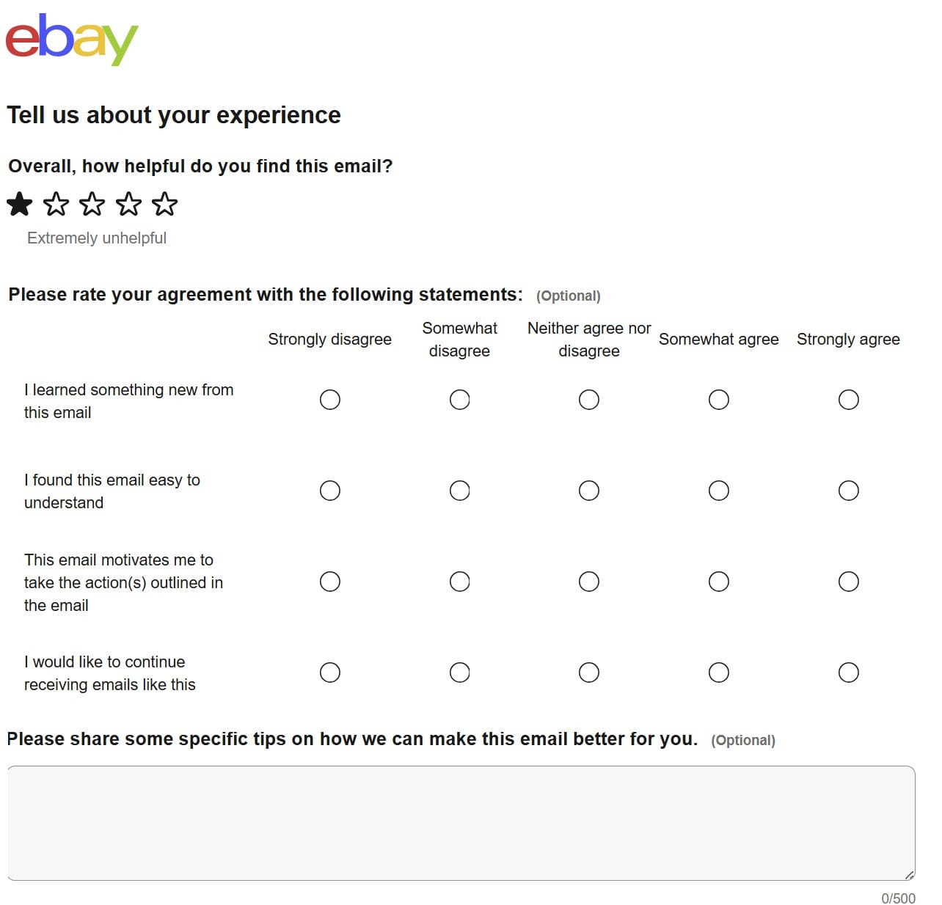Select Strongly disagree for continue receiving emails
942x905 pixels.
pyautogui.click(x=330, y=673)
